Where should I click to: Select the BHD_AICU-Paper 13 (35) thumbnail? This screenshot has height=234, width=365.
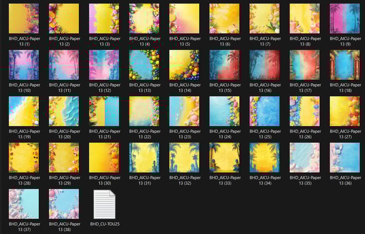click(x=305, y=158)
